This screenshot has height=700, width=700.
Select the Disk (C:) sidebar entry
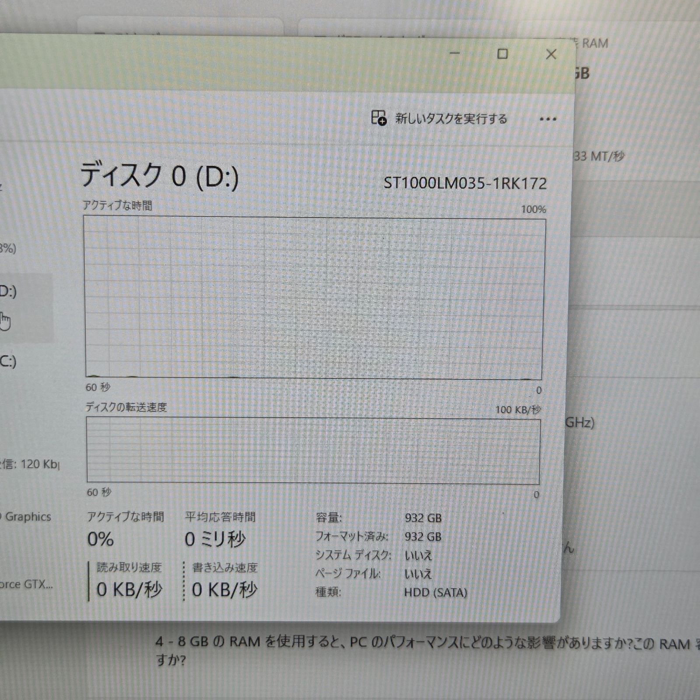point(8,361)
